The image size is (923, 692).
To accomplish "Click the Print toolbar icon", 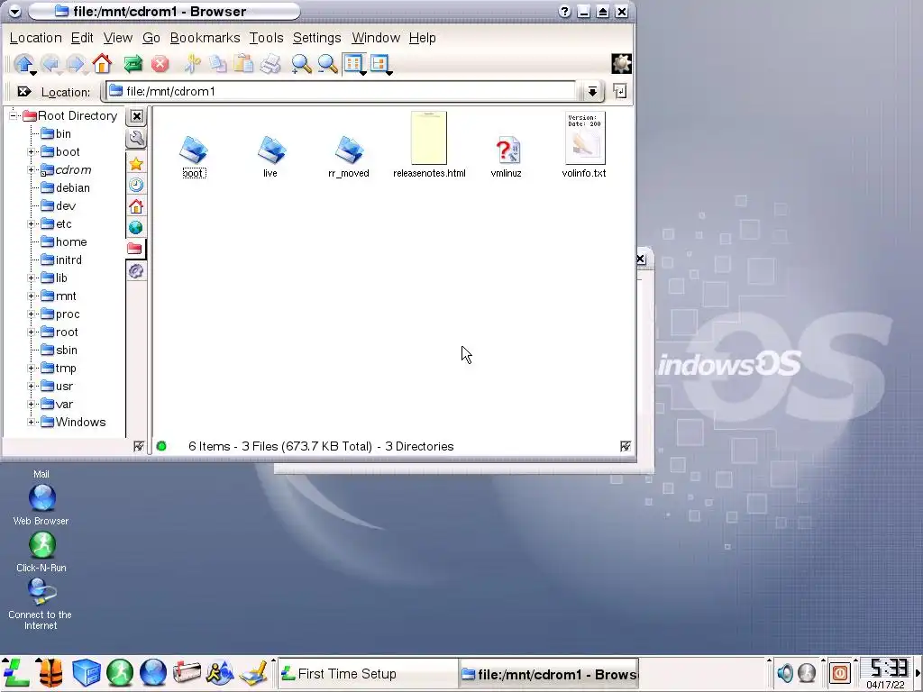I will tap(270, 64).
